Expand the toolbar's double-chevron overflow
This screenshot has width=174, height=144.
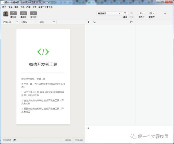click(165, 14)
